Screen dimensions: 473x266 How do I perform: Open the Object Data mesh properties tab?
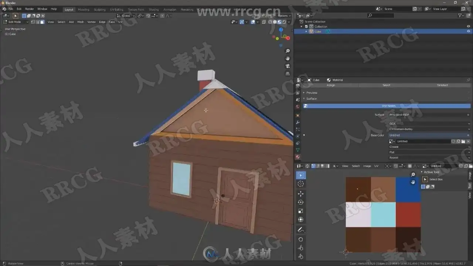[x=298, y=150]
